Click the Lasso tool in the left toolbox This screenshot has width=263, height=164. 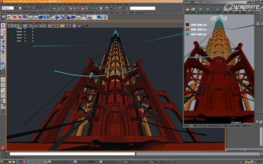3,31
